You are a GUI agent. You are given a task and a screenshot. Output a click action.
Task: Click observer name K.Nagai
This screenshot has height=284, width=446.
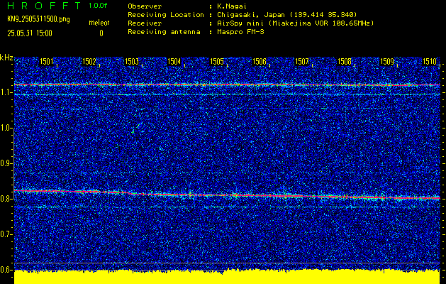click(x=231, y=6)
